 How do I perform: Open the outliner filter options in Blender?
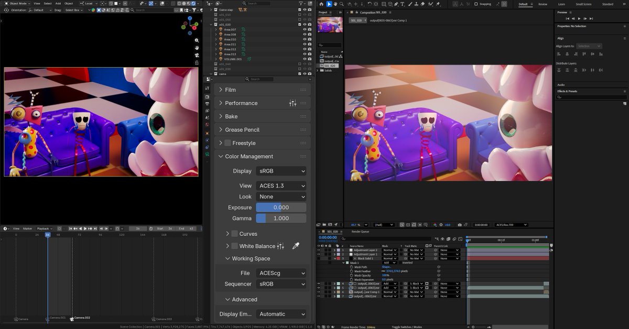[300, 3]
